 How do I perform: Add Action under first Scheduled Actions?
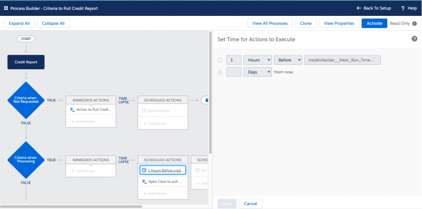[x=155, y=123]
